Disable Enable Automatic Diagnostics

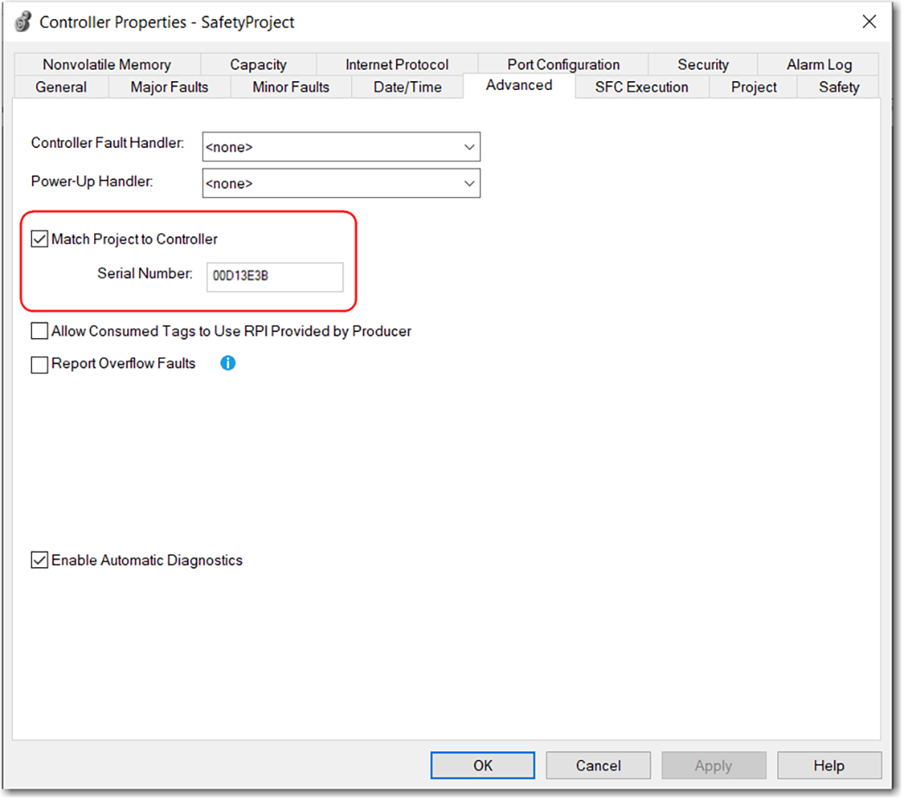(39, 560)
